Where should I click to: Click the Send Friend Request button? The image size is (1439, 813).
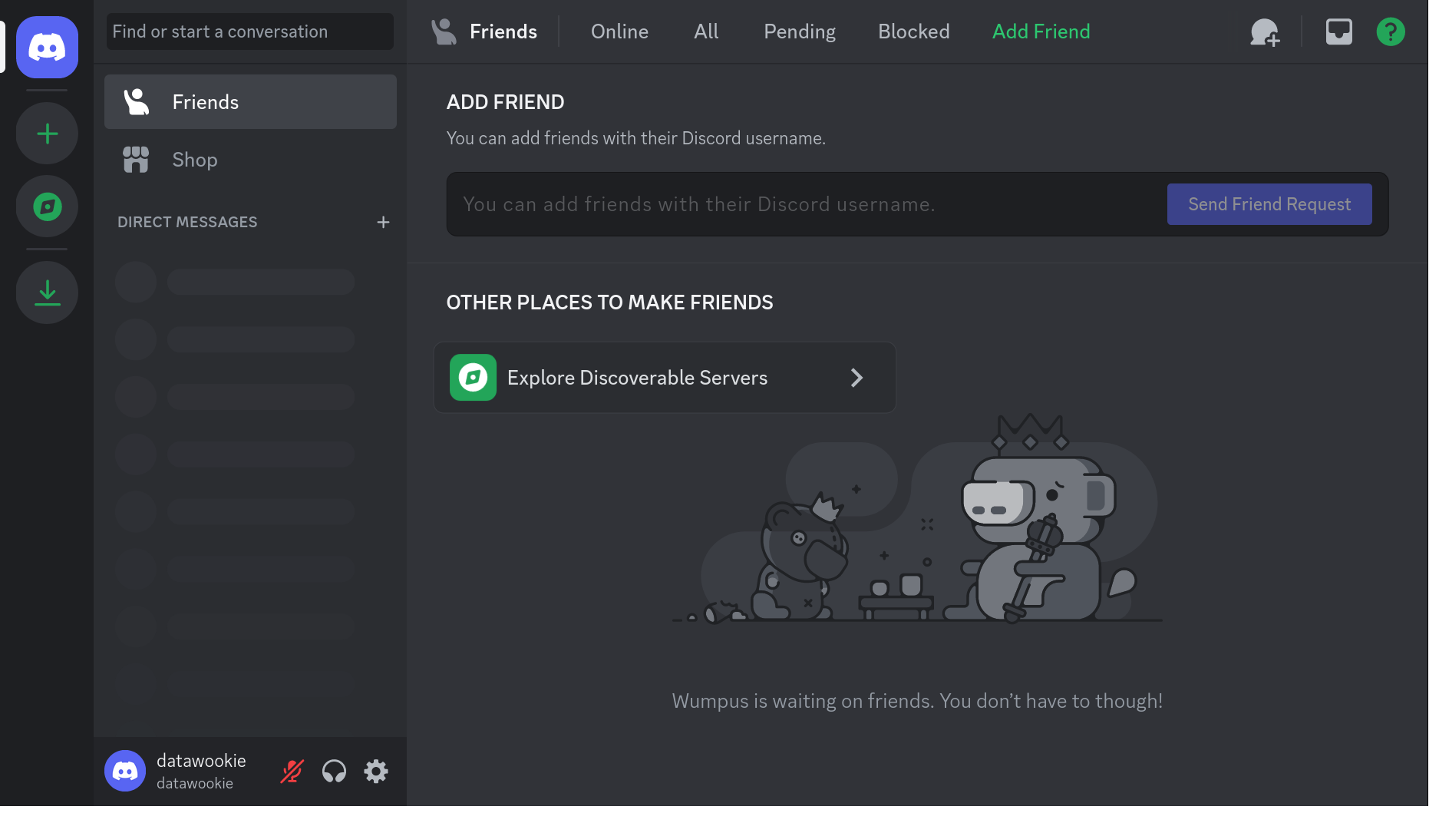point(1269,204)
